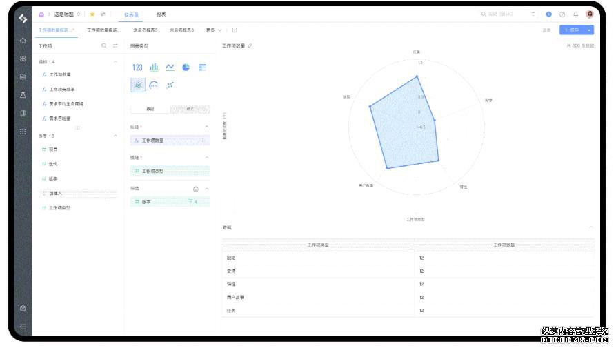Select the first 工作项数量报表 tab
This screenshot has height=350, width=616.
(x=56, y=30)
